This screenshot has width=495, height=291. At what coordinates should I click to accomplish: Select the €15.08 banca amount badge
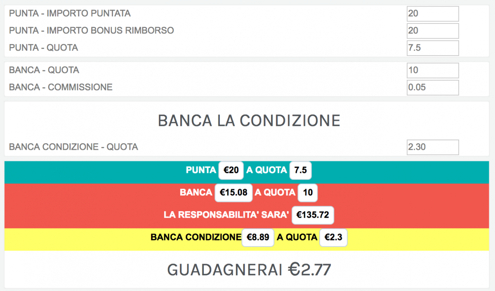pos(233,193)
